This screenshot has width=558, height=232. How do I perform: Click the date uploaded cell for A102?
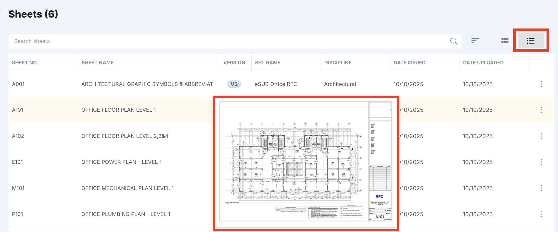coord(478,136)
